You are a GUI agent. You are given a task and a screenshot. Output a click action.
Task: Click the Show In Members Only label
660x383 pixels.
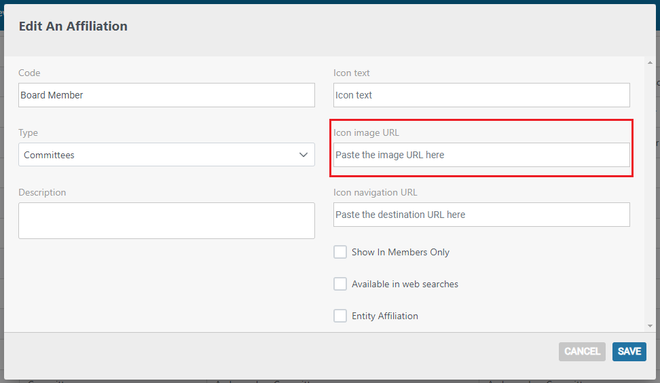(x=401, y=252)
